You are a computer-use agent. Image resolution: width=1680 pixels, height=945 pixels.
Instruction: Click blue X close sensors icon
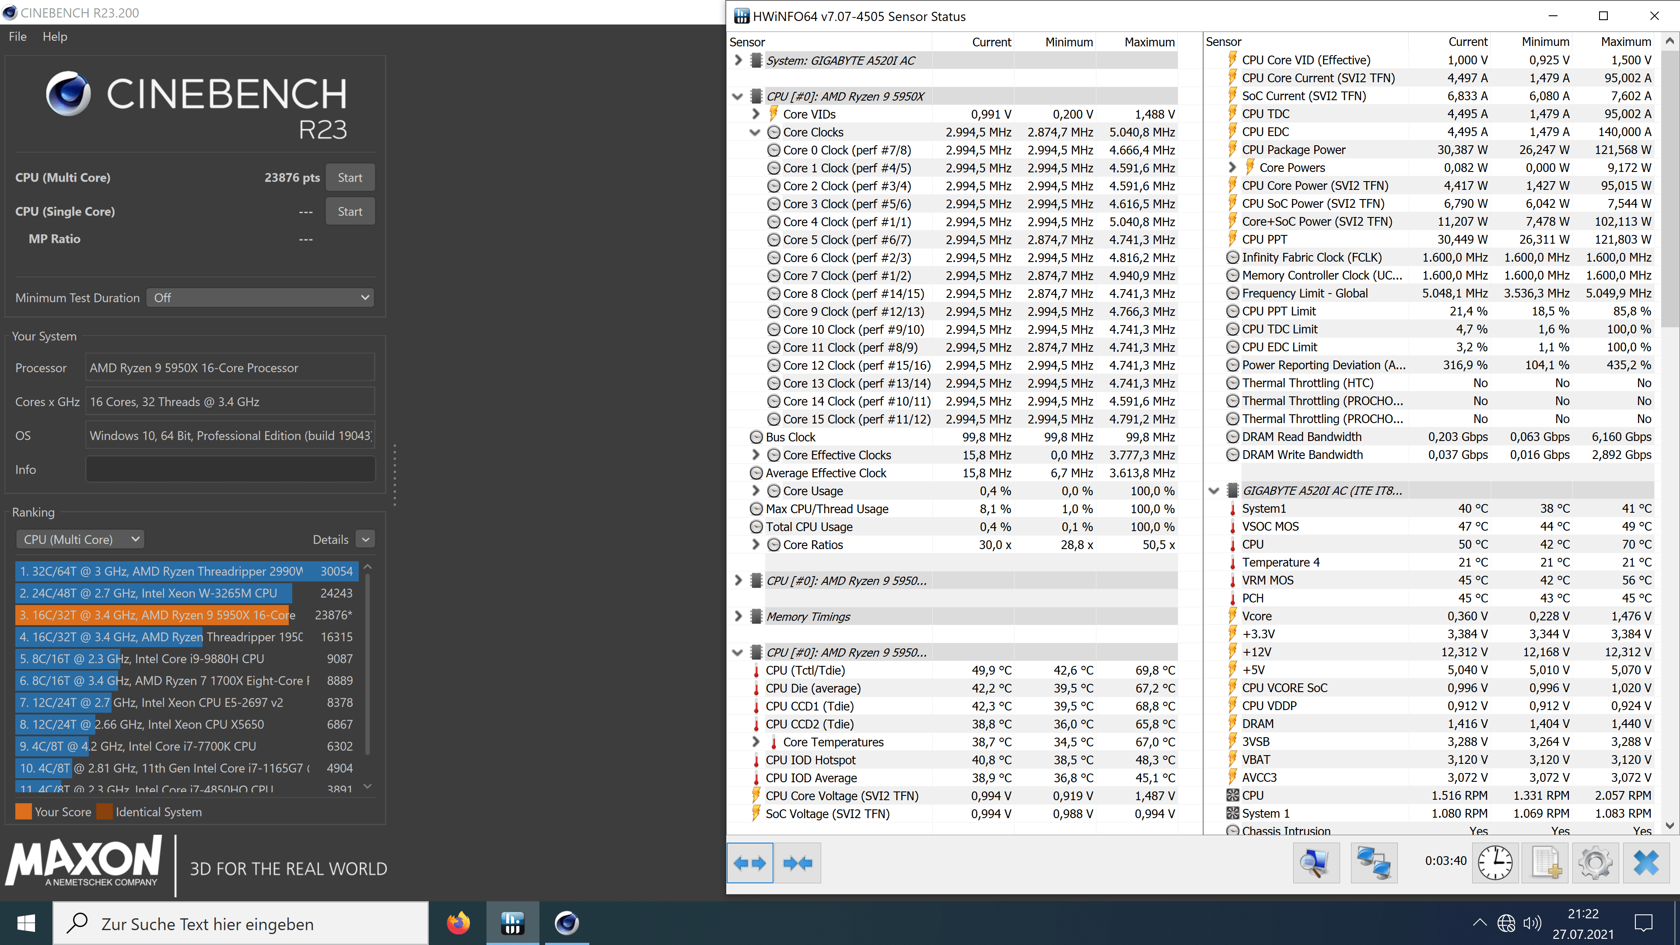[x=1646, y=863]
